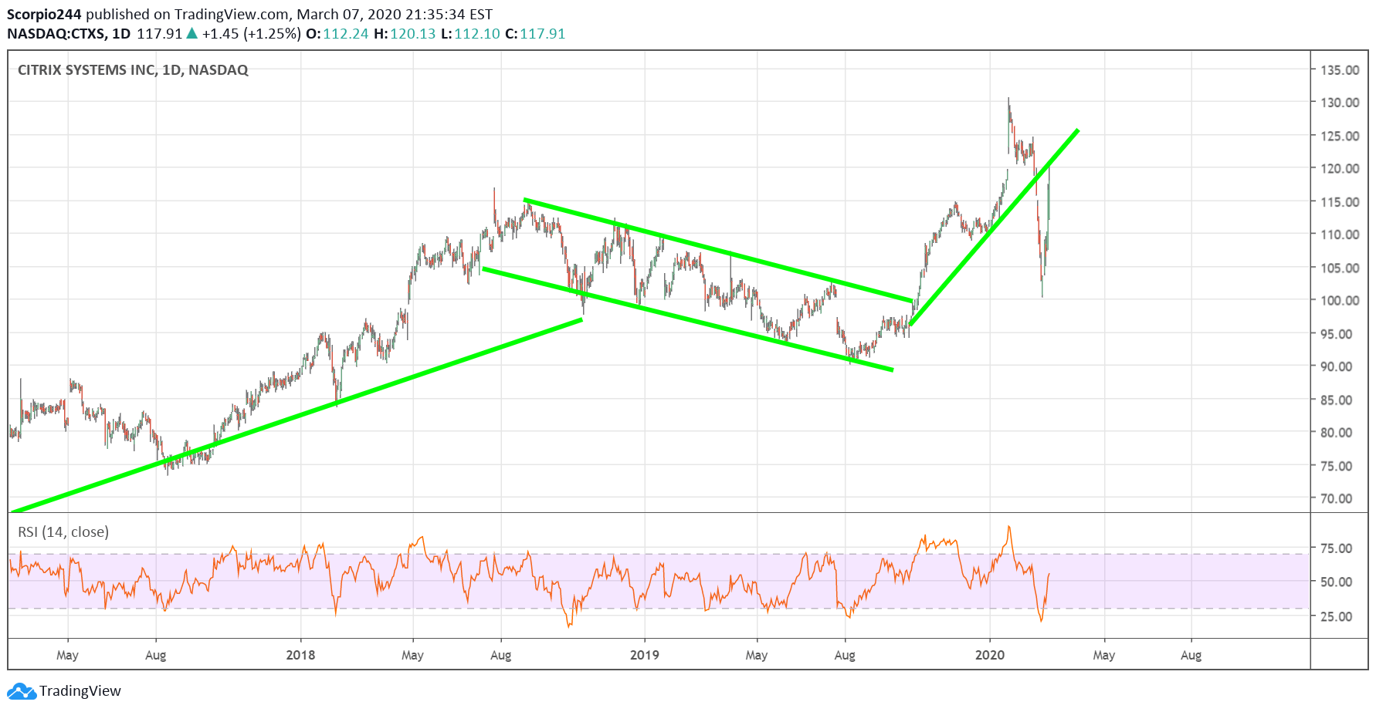
Task: Click the 135.00 price axis label
Action: [1340, 70]
